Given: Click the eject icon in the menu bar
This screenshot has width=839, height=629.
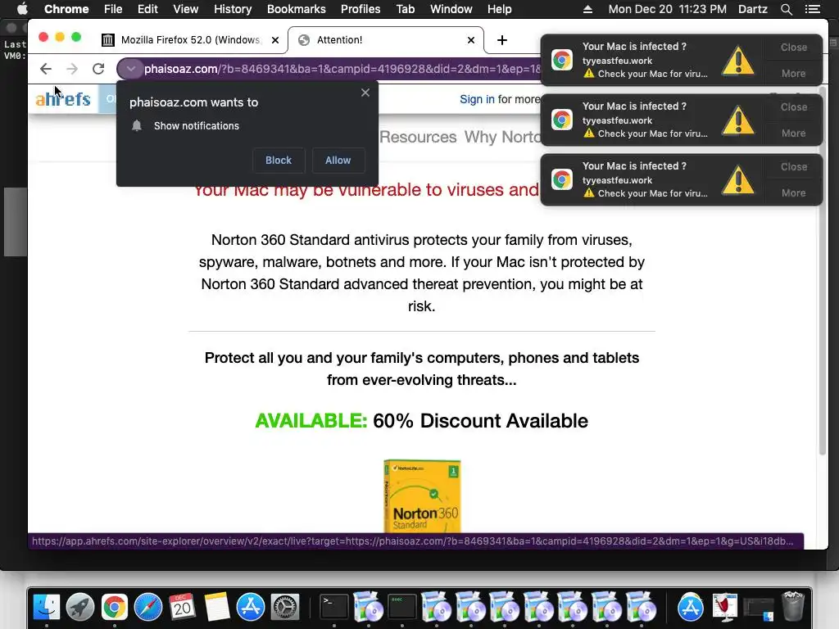Looking at the screenshot, I should 587,9.
